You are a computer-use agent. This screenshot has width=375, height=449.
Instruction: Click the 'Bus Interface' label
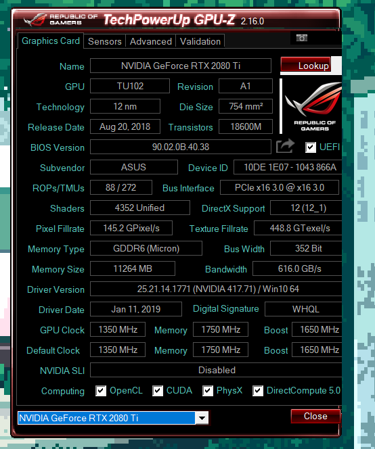[188, 189]
